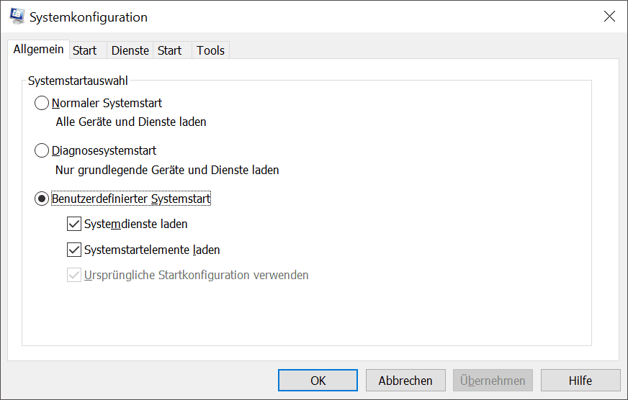The height and width of the screenshot is (400, 628).
Task: Select Benutzerdefinierter Systemstart radio button
Action: click(42, 199)
